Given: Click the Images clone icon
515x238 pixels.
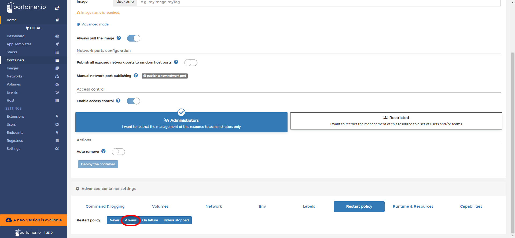Looking at the screenshot, I should point(57,68).
